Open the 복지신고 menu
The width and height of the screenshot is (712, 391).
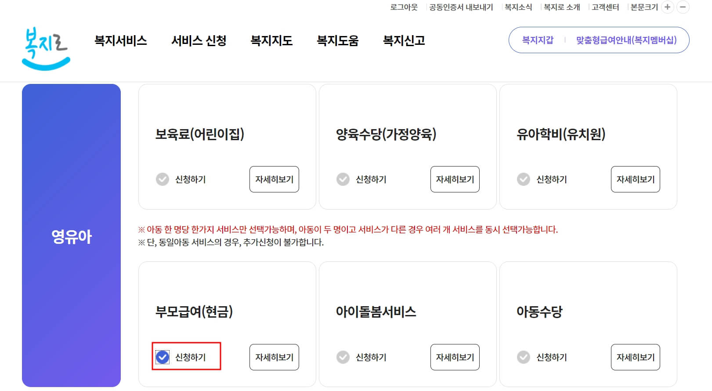coord(404,41)
